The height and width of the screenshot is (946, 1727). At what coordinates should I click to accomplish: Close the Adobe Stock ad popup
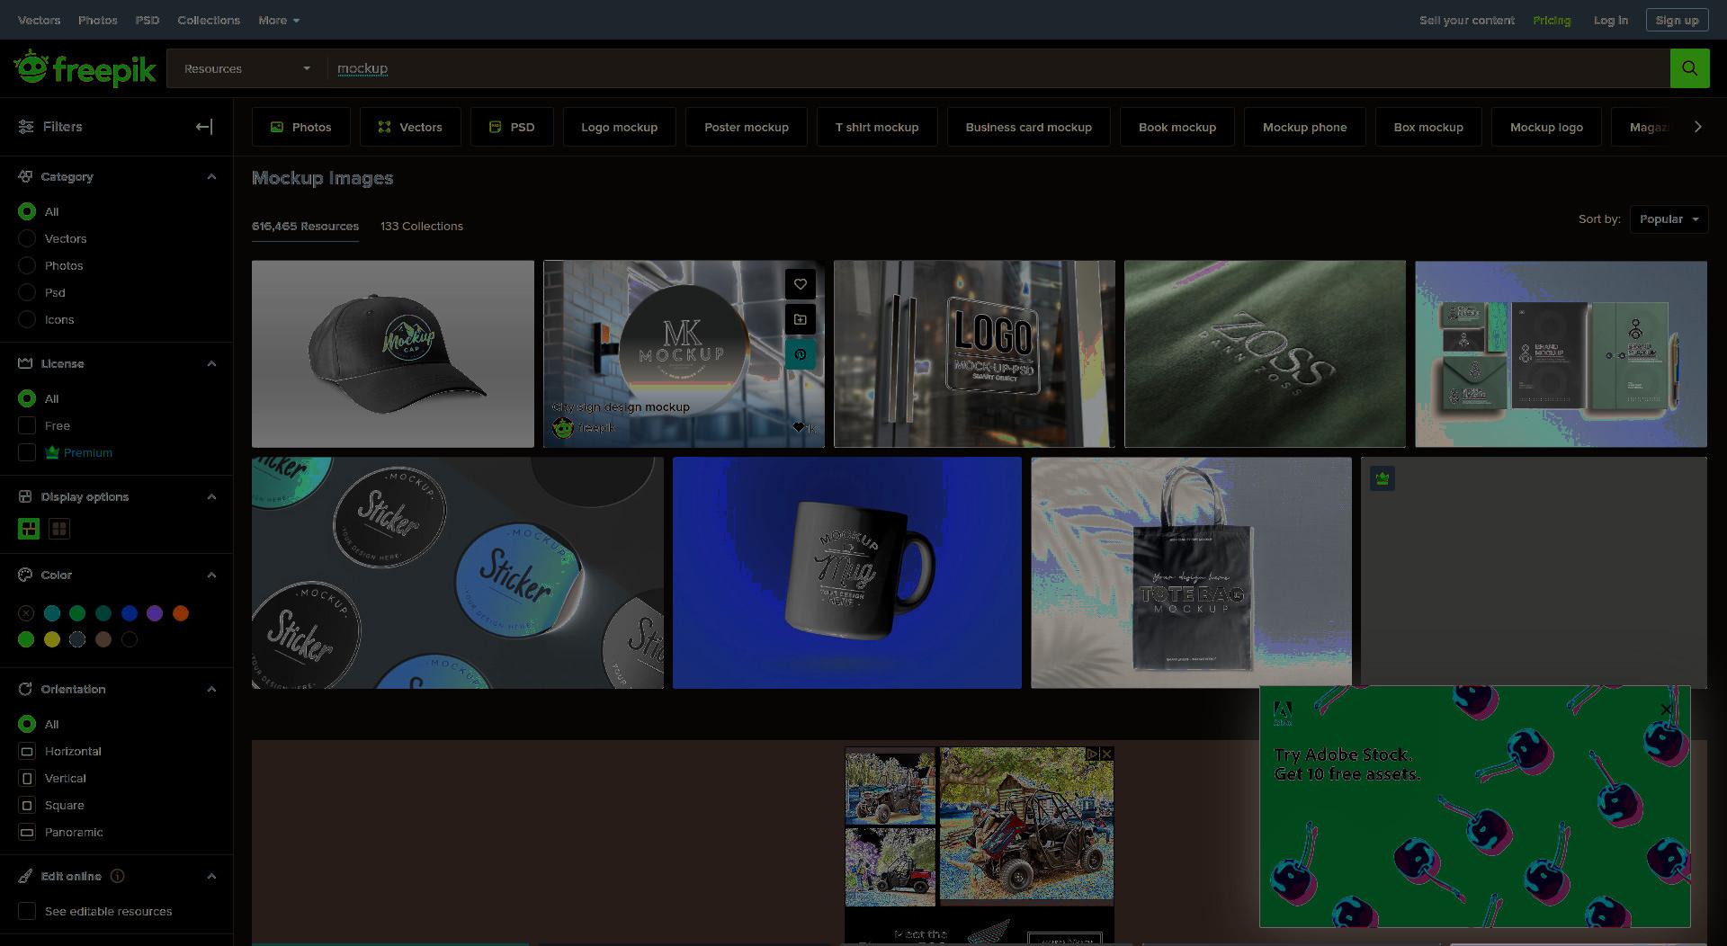tap(1666, 709)
